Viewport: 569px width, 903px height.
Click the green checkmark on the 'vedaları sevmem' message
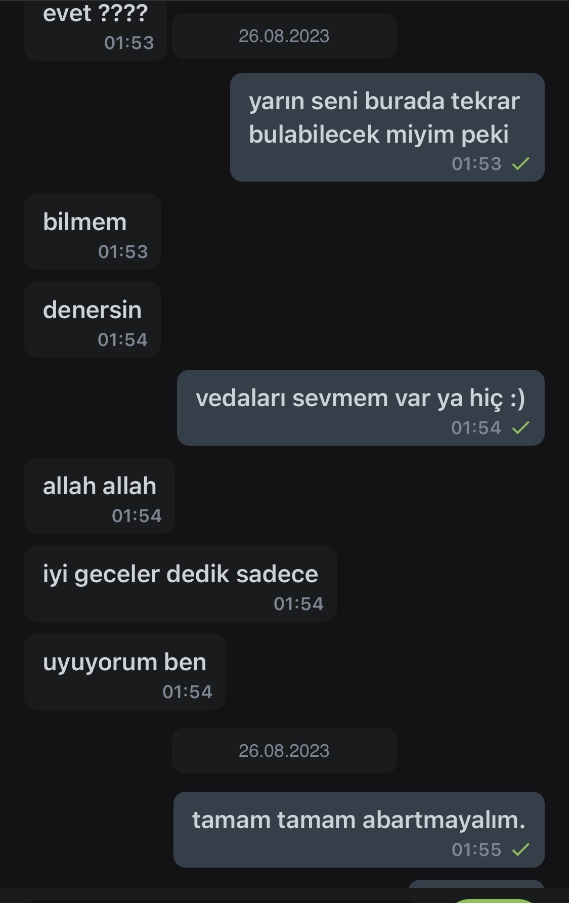520,428
